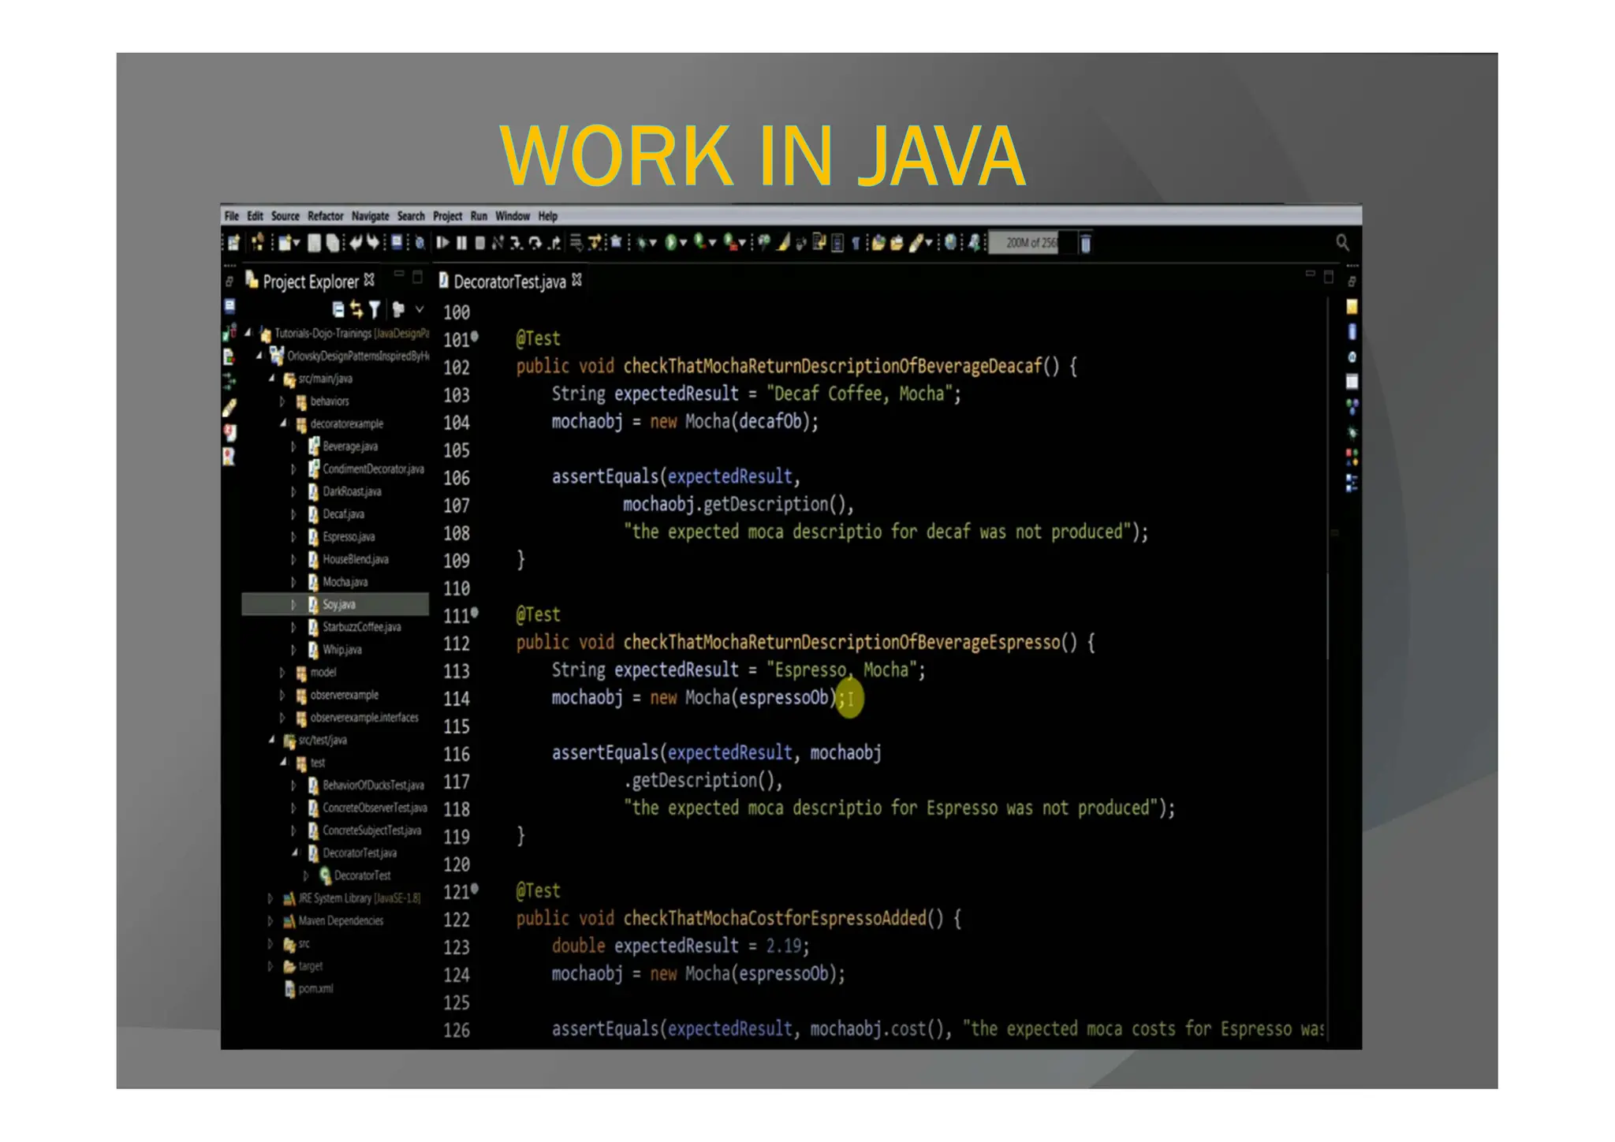Run garbage collector trash icon
The width and height of the screenshot is (1615, 1142).
pos(1085,244)
